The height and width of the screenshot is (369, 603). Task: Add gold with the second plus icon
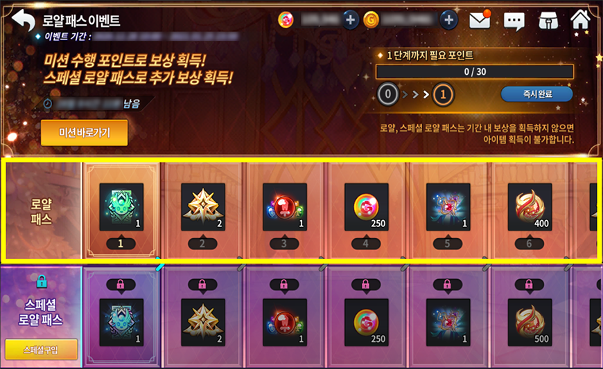tap(449, 19)
